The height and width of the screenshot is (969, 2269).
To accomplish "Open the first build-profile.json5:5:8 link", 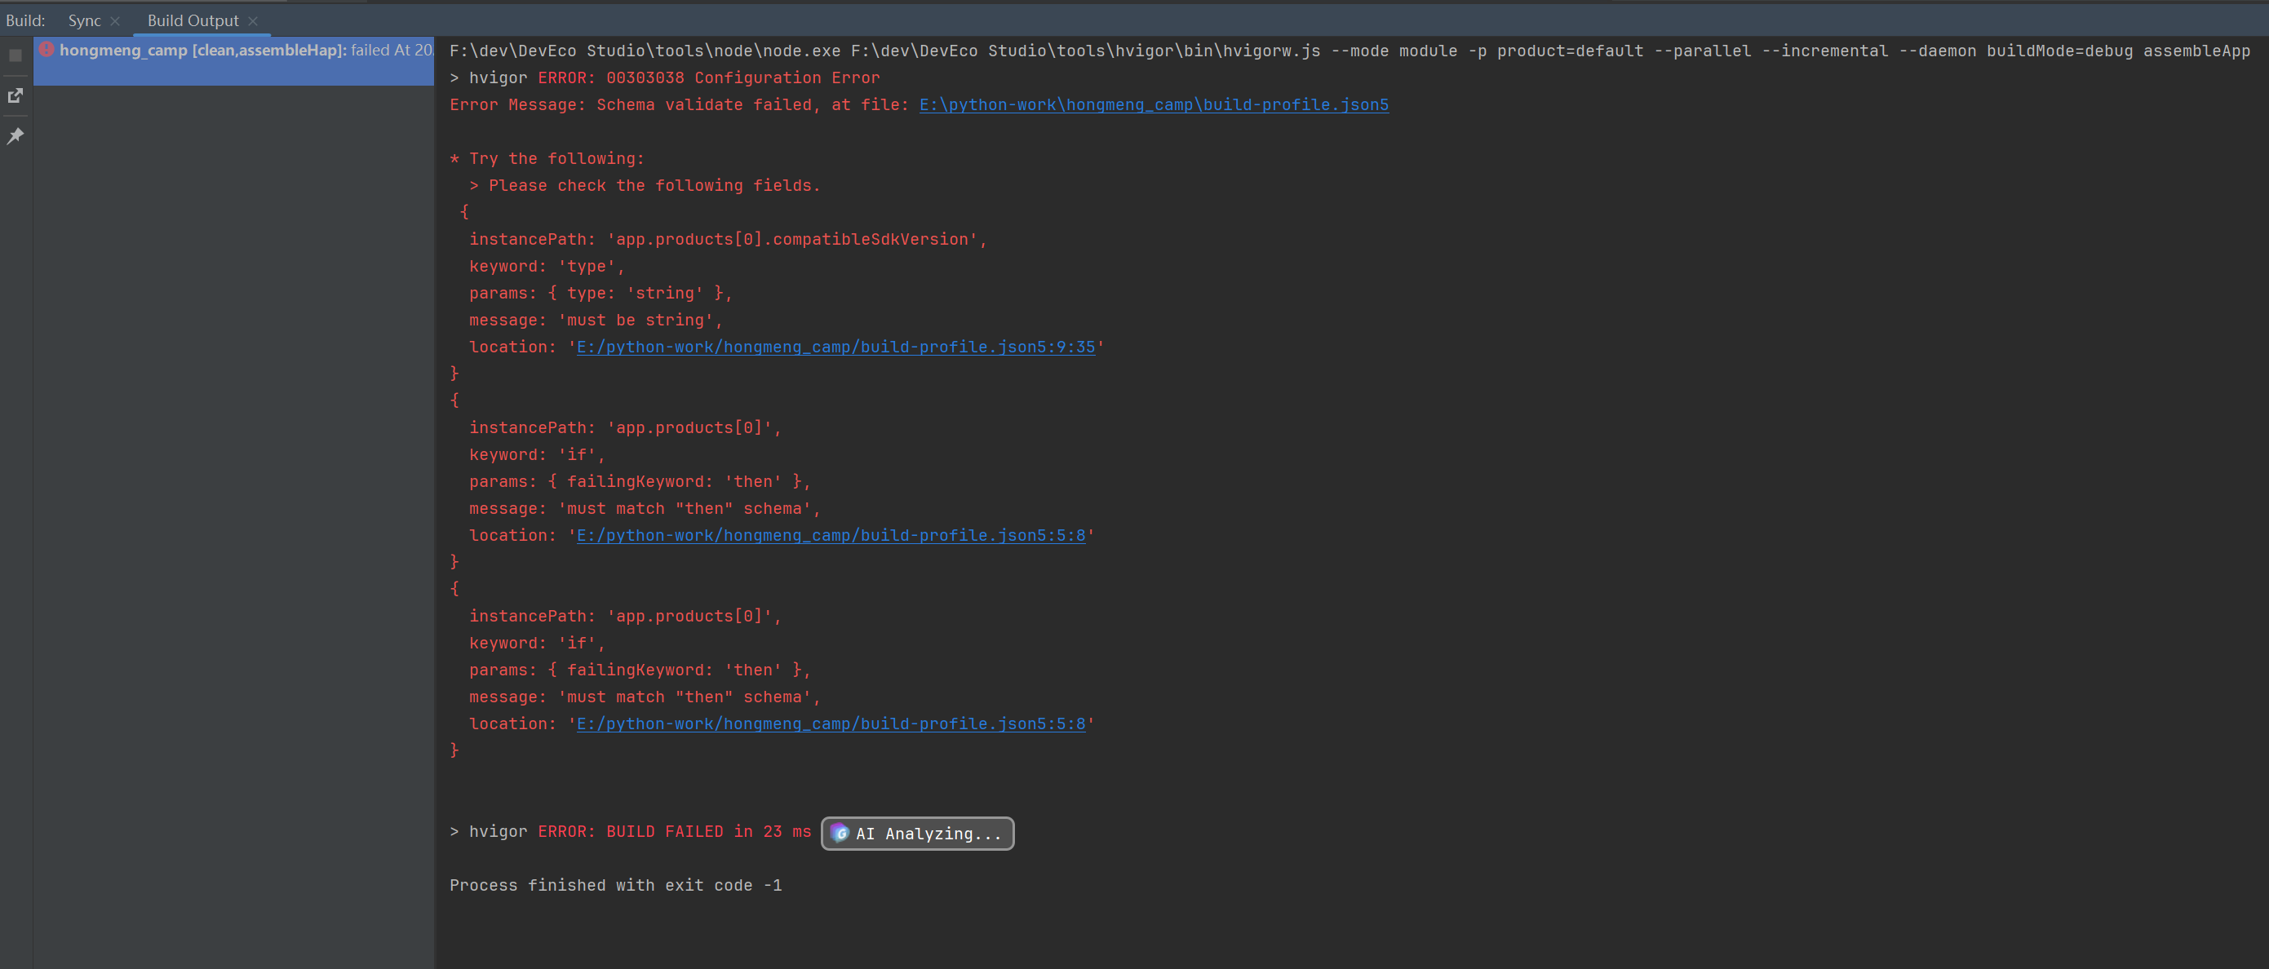I will [x=831, y=536].
